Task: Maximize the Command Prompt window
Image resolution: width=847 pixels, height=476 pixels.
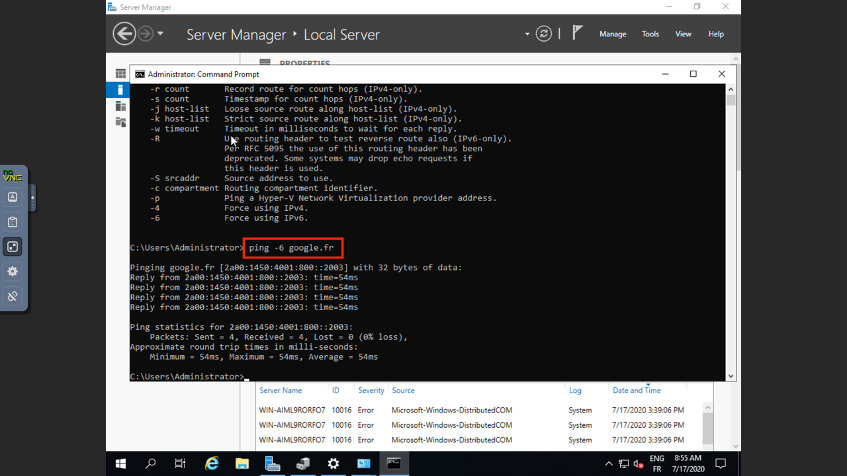Action: (x=693, y=74)
